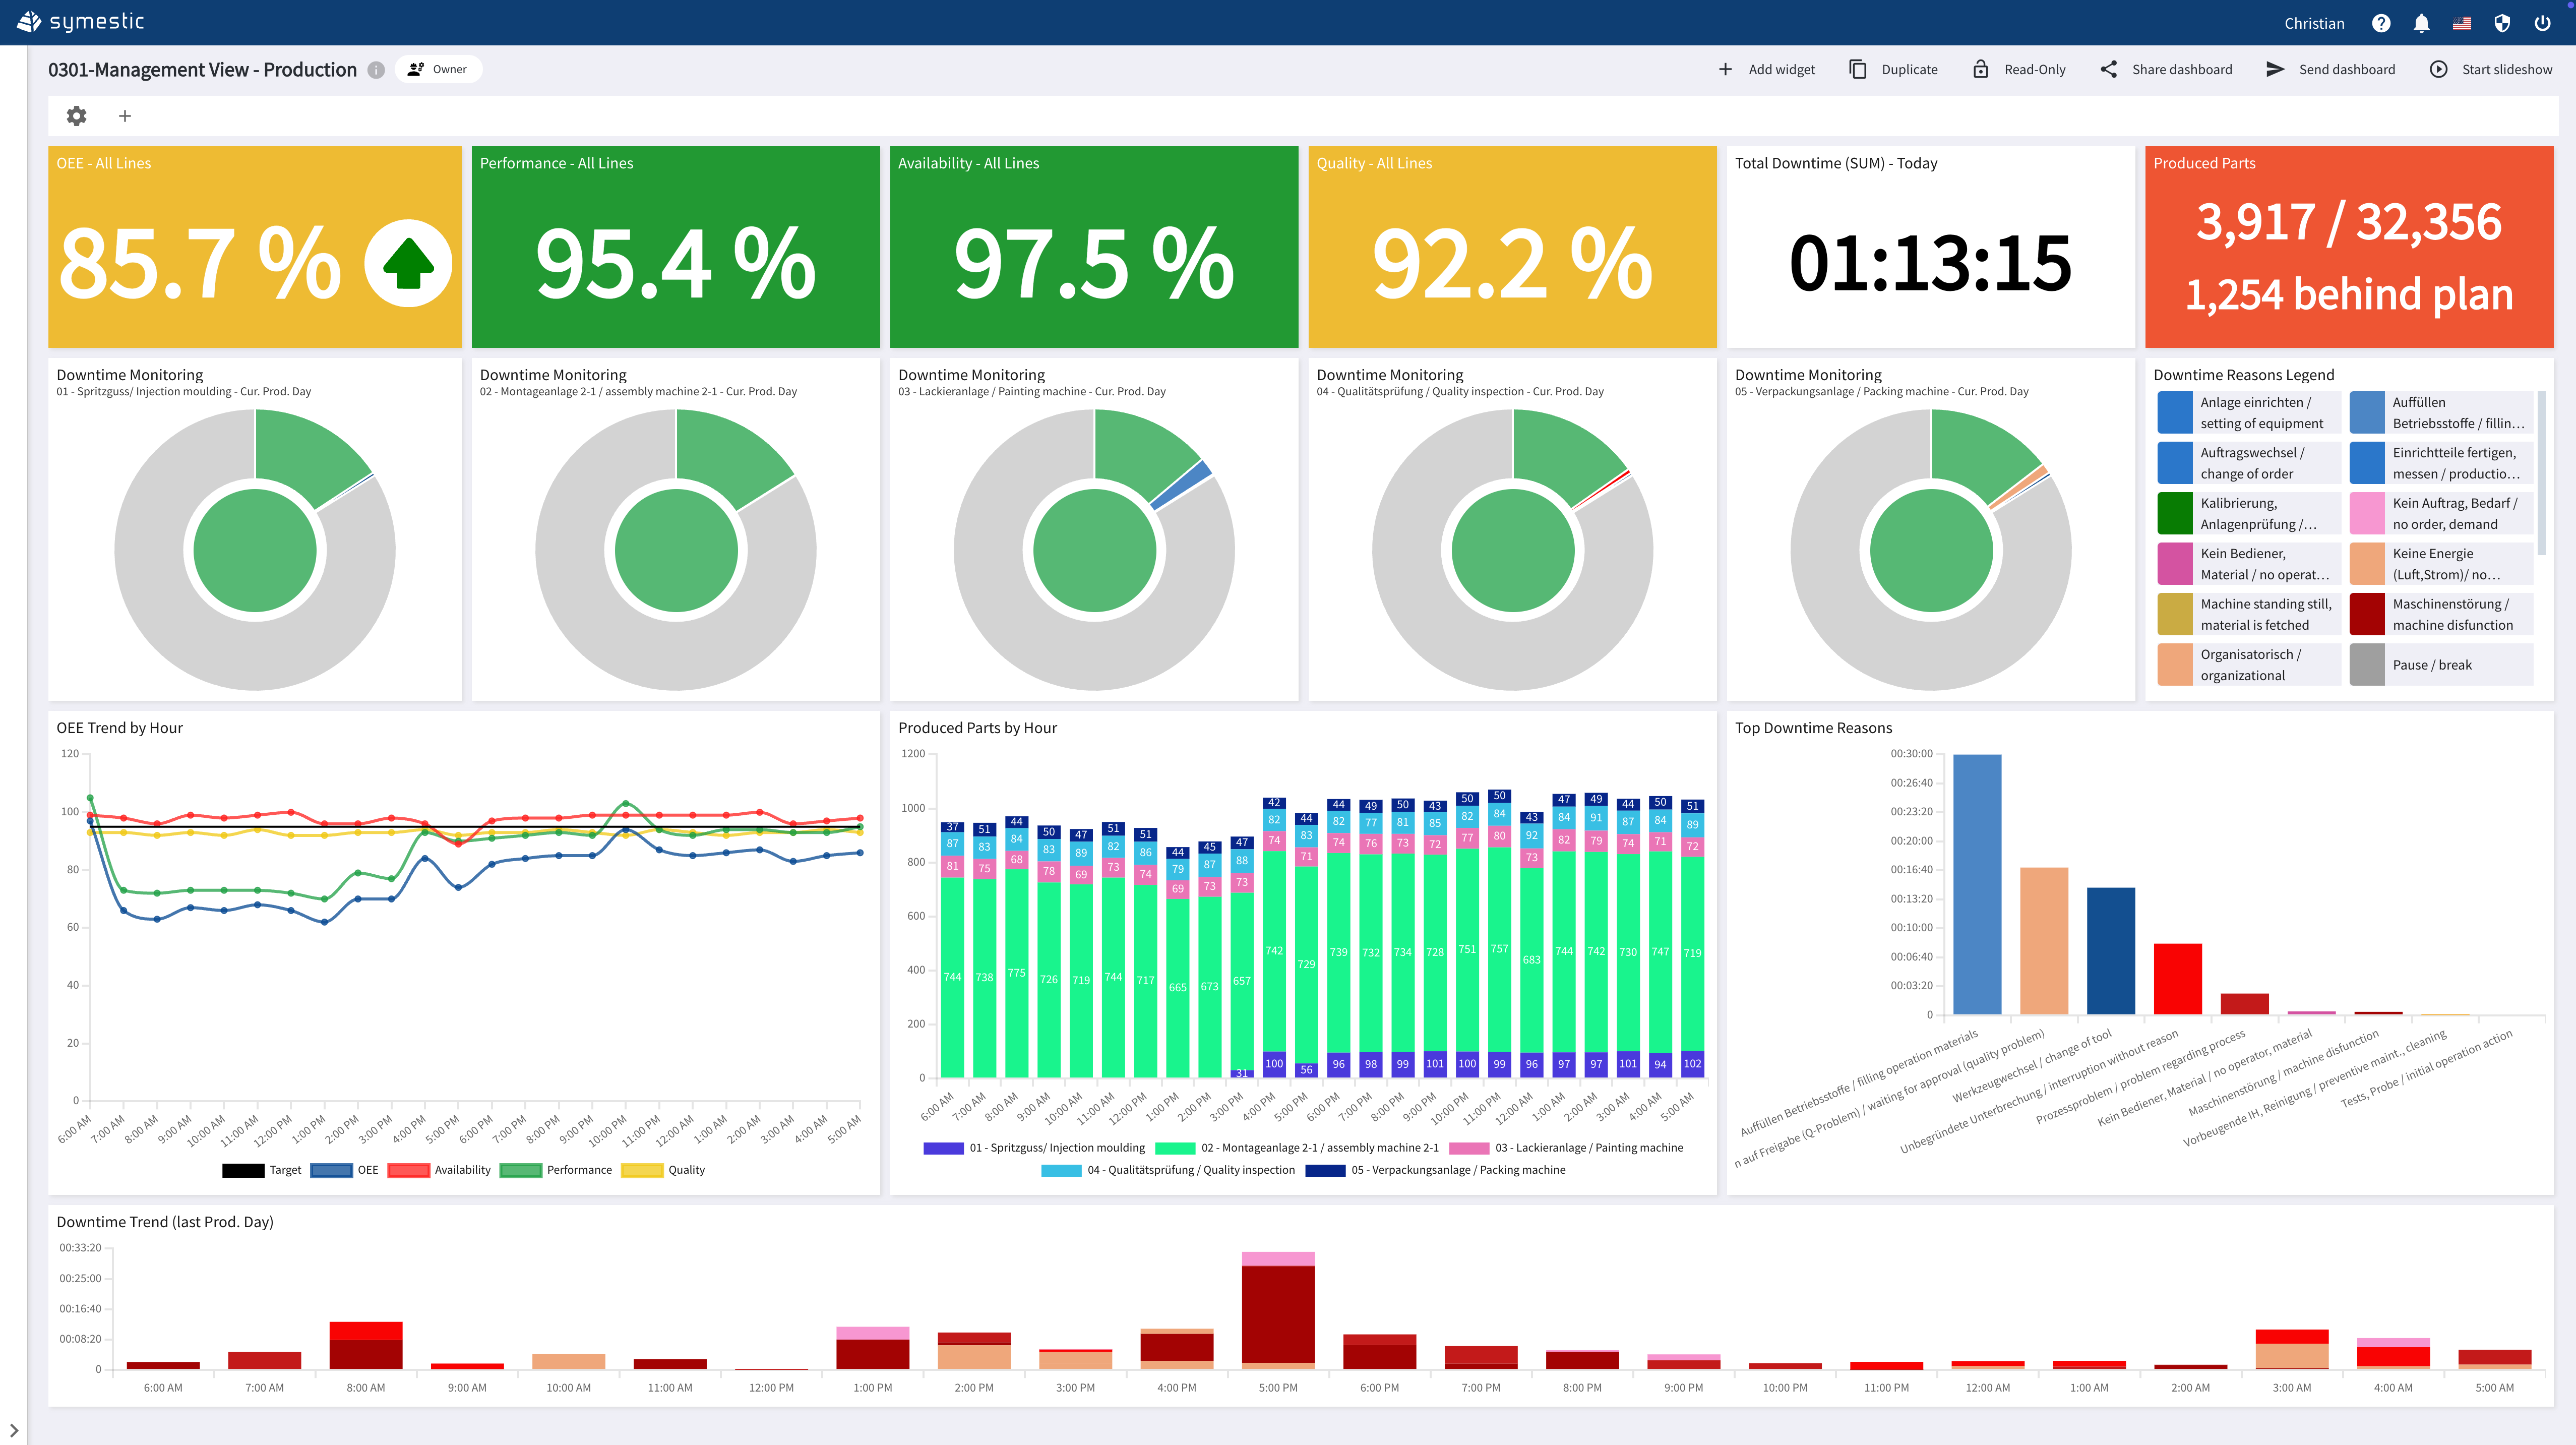Click the Owner badge
Image resolution: width=2576 pixels, height=1445 pixels.
coord(438,70)
